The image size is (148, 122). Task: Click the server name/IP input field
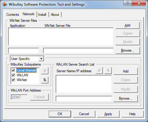point(84,99)
